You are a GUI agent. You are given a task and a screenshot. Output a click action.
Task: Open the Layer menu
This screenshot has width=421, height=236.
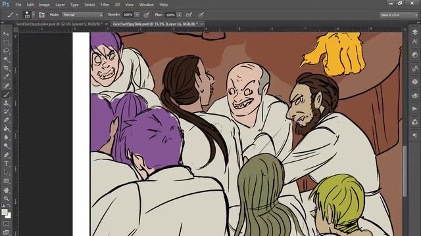60,5
